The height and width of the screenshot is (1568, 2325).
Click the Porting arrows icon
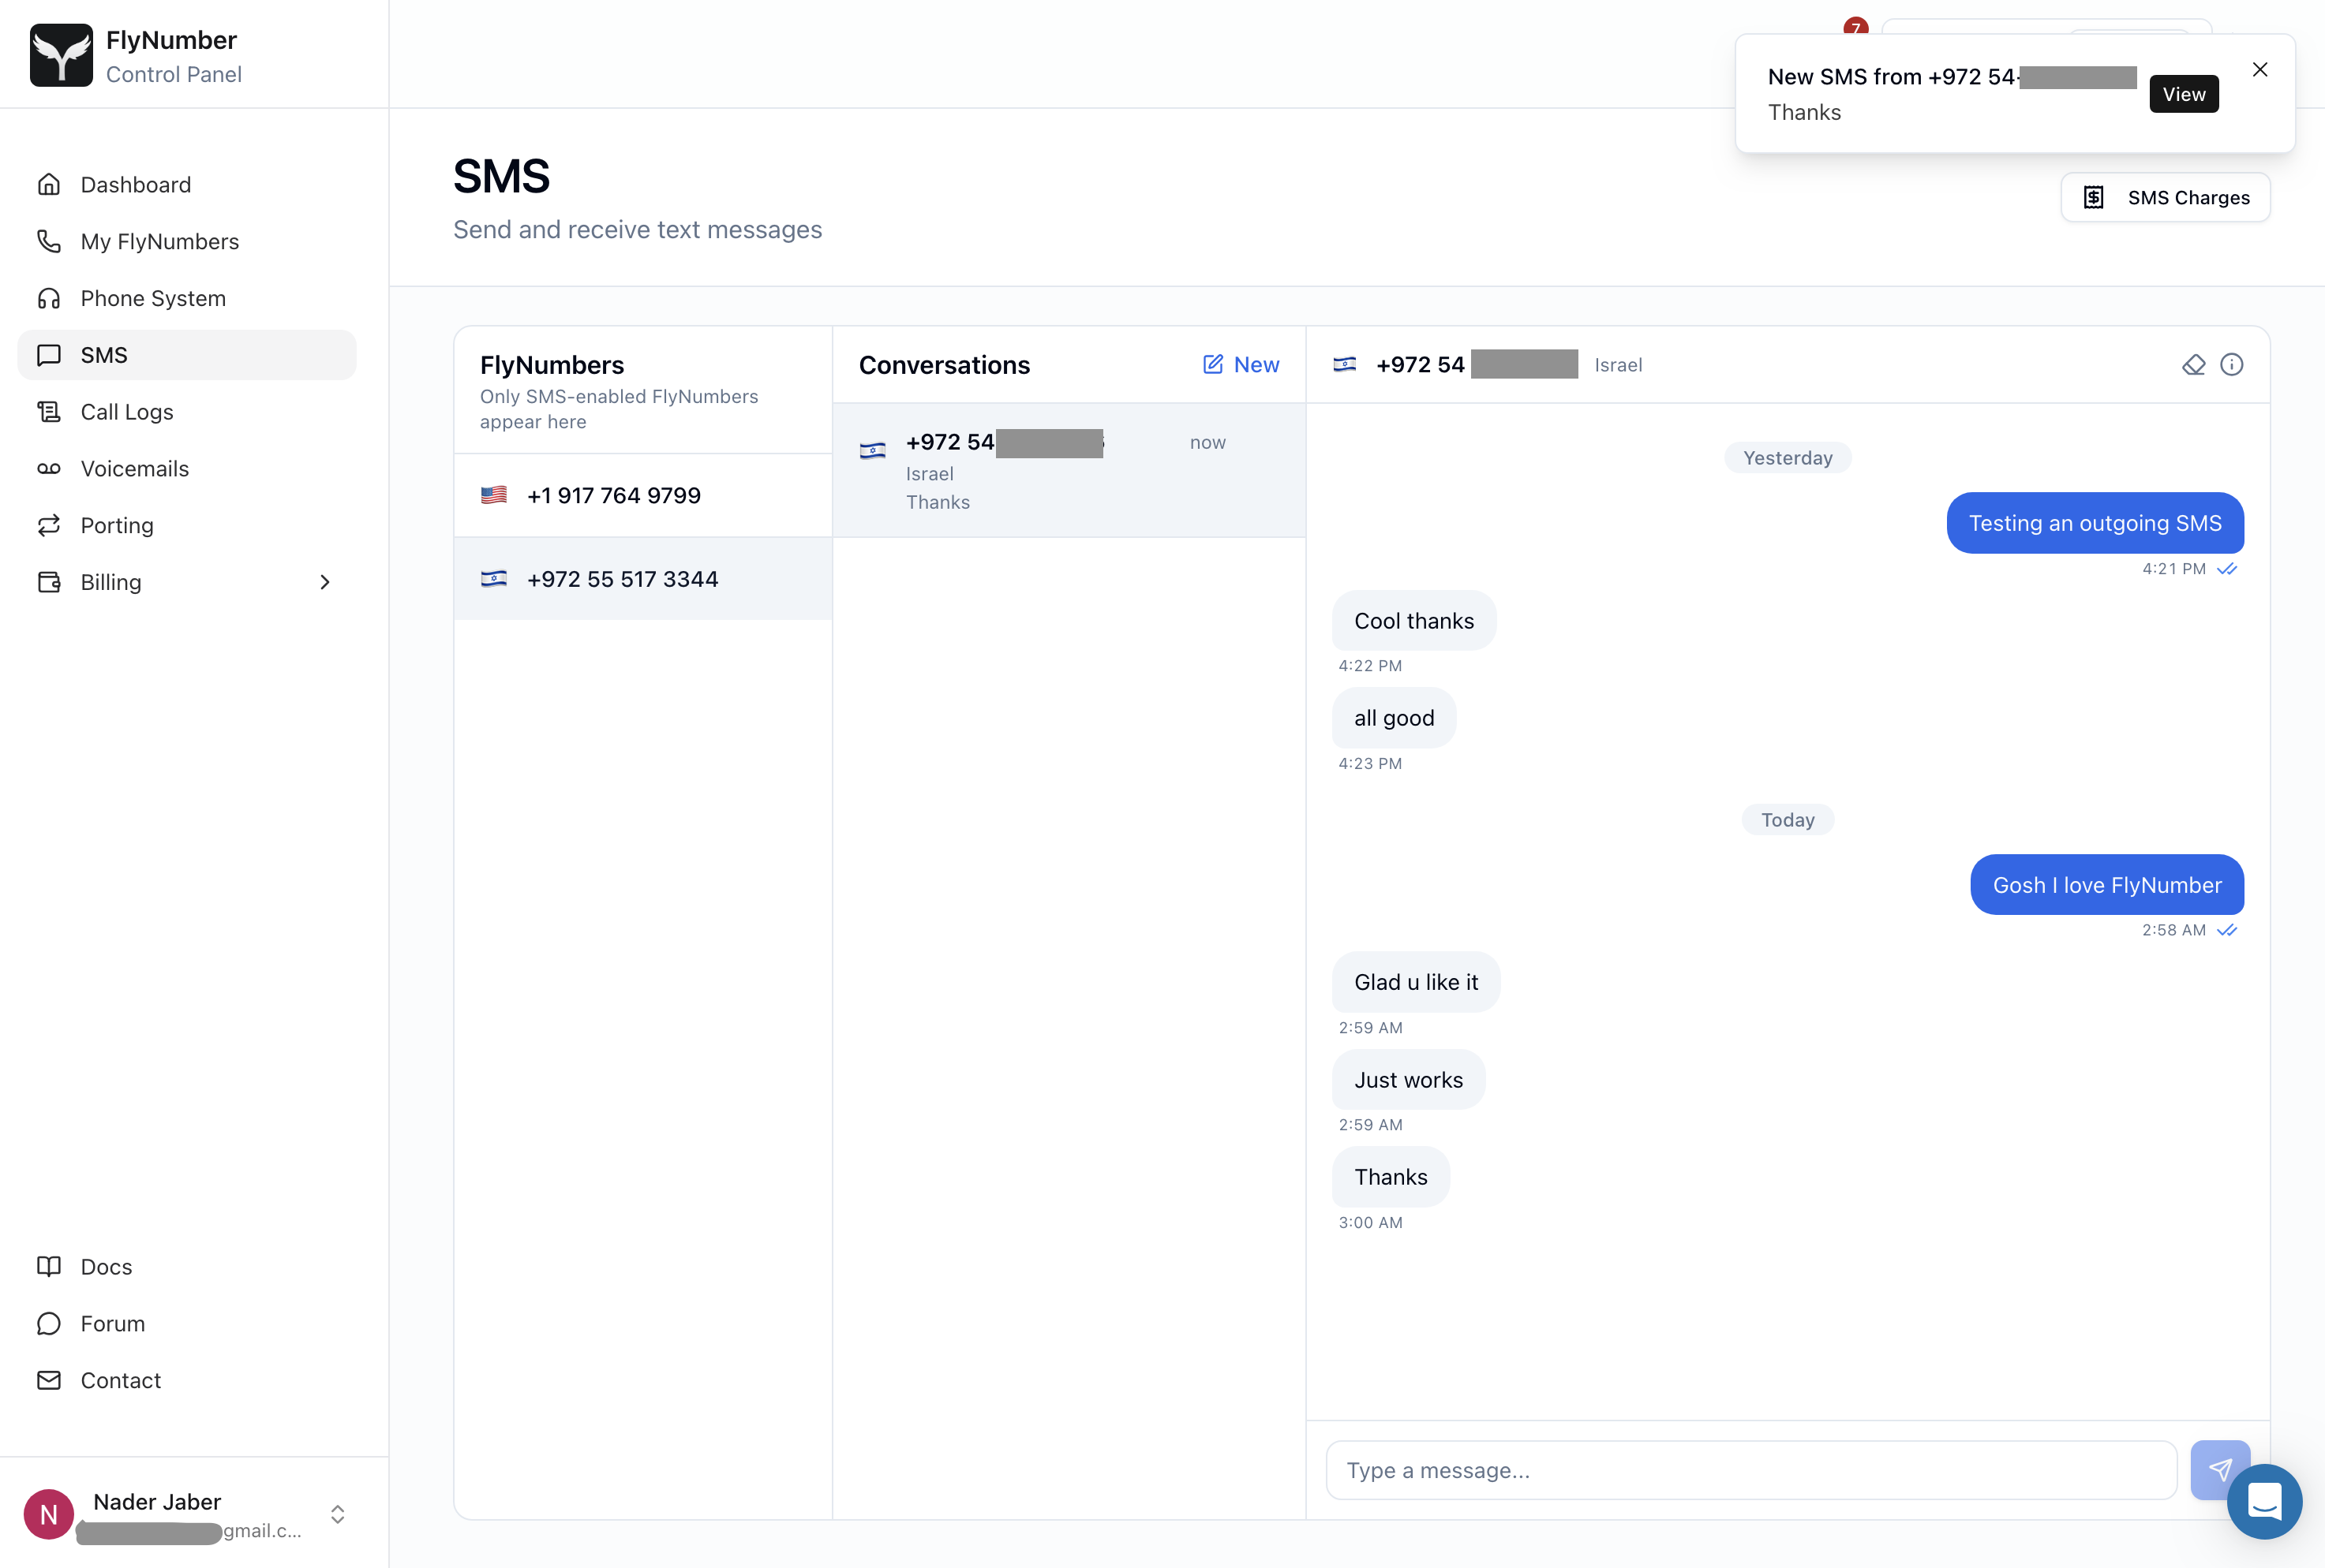49,525
